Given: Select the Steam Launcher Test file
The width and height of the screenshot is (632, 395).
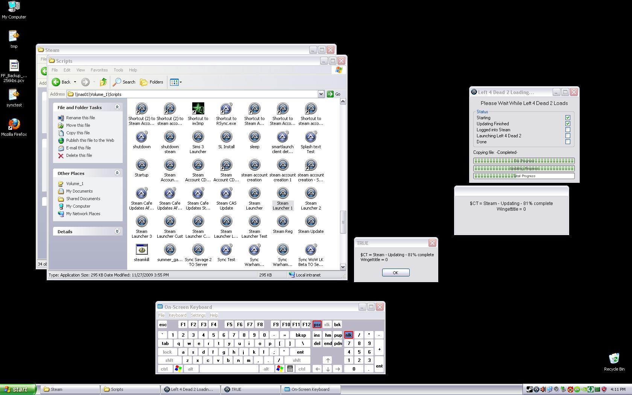Looking at the screenshot, I should click(x=254, y=227).
